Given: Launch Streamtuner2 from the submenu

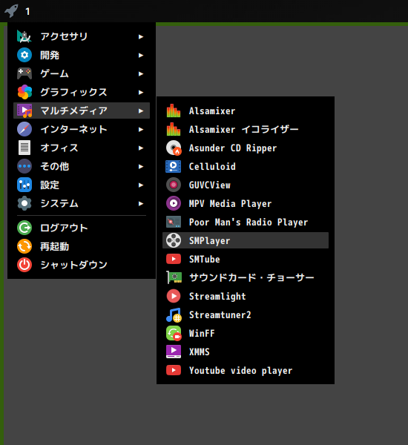Looking at the screenshot, I should (246, 314).
